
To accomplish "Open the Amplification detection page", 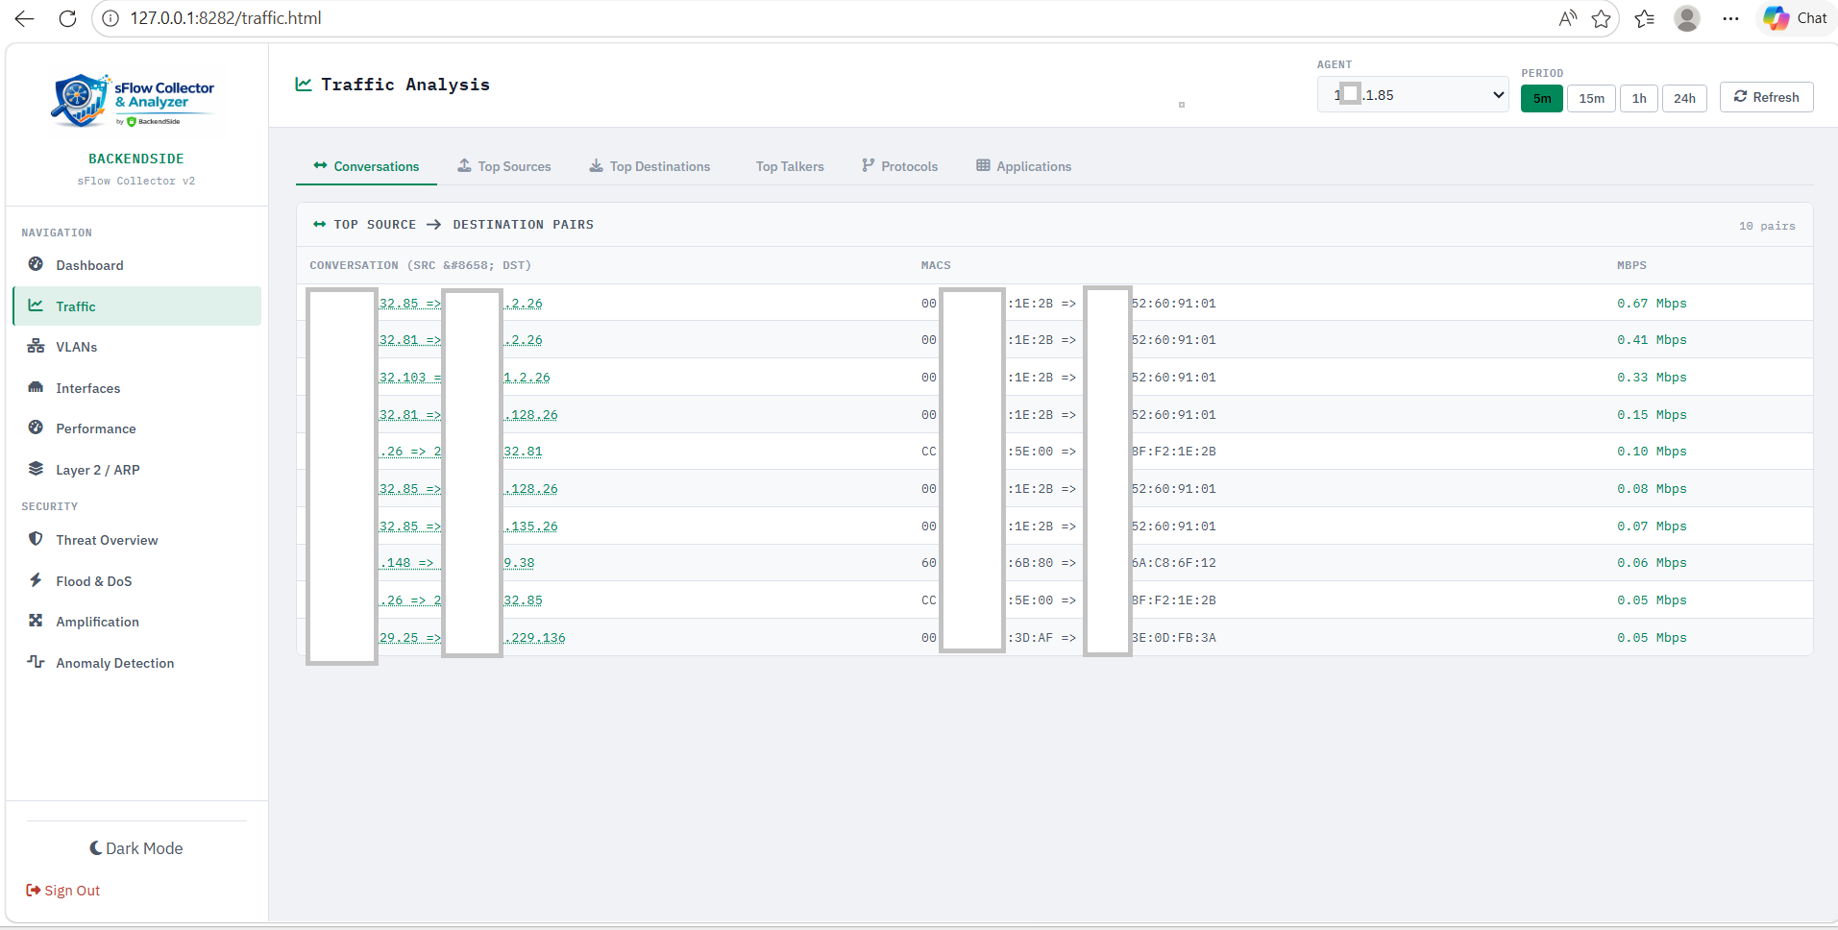I will (97, 621).
